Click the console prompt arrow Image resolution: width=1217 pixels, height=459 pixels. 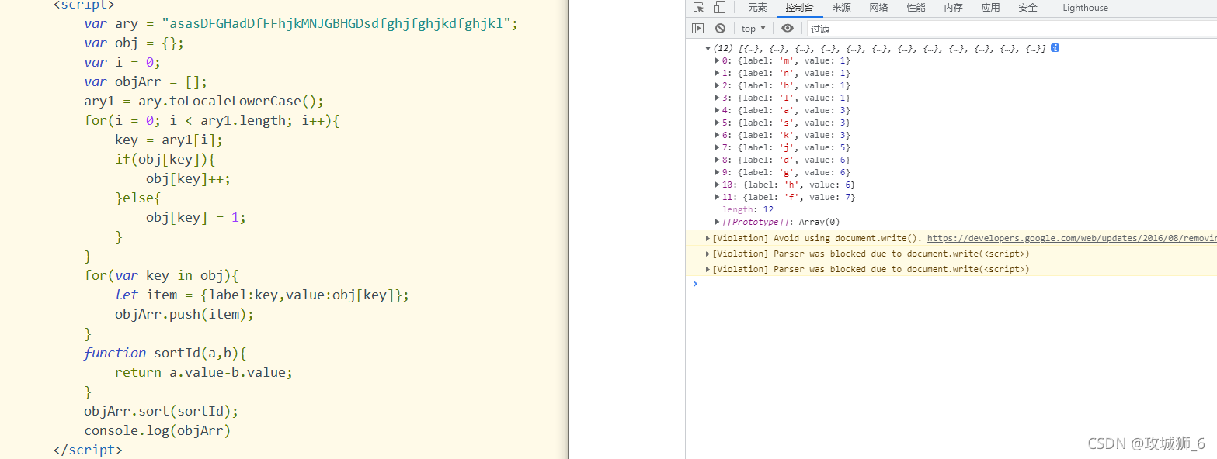695,284
